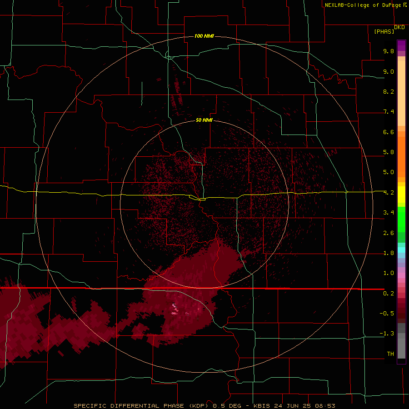
Task: Click the pink high-KDP core in the storm
Action: (x=175, y=309)
